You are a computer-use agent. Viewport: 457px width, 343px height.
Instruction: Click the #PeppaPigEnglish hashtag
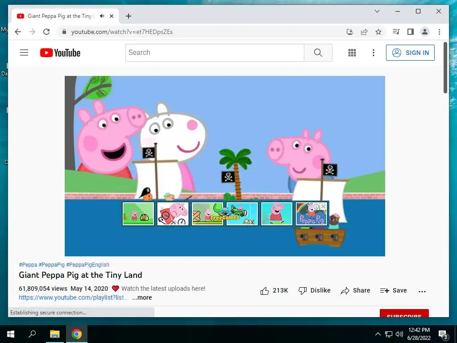[x=88, y=264]
